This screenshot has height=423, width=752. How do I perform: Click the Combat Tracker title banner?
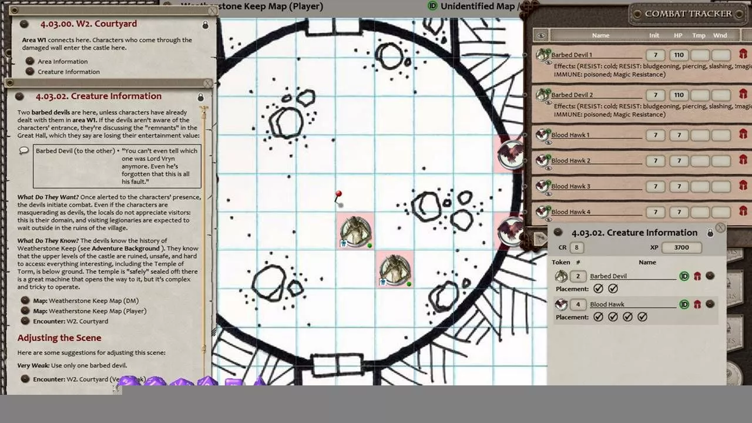tap(688, 14)
